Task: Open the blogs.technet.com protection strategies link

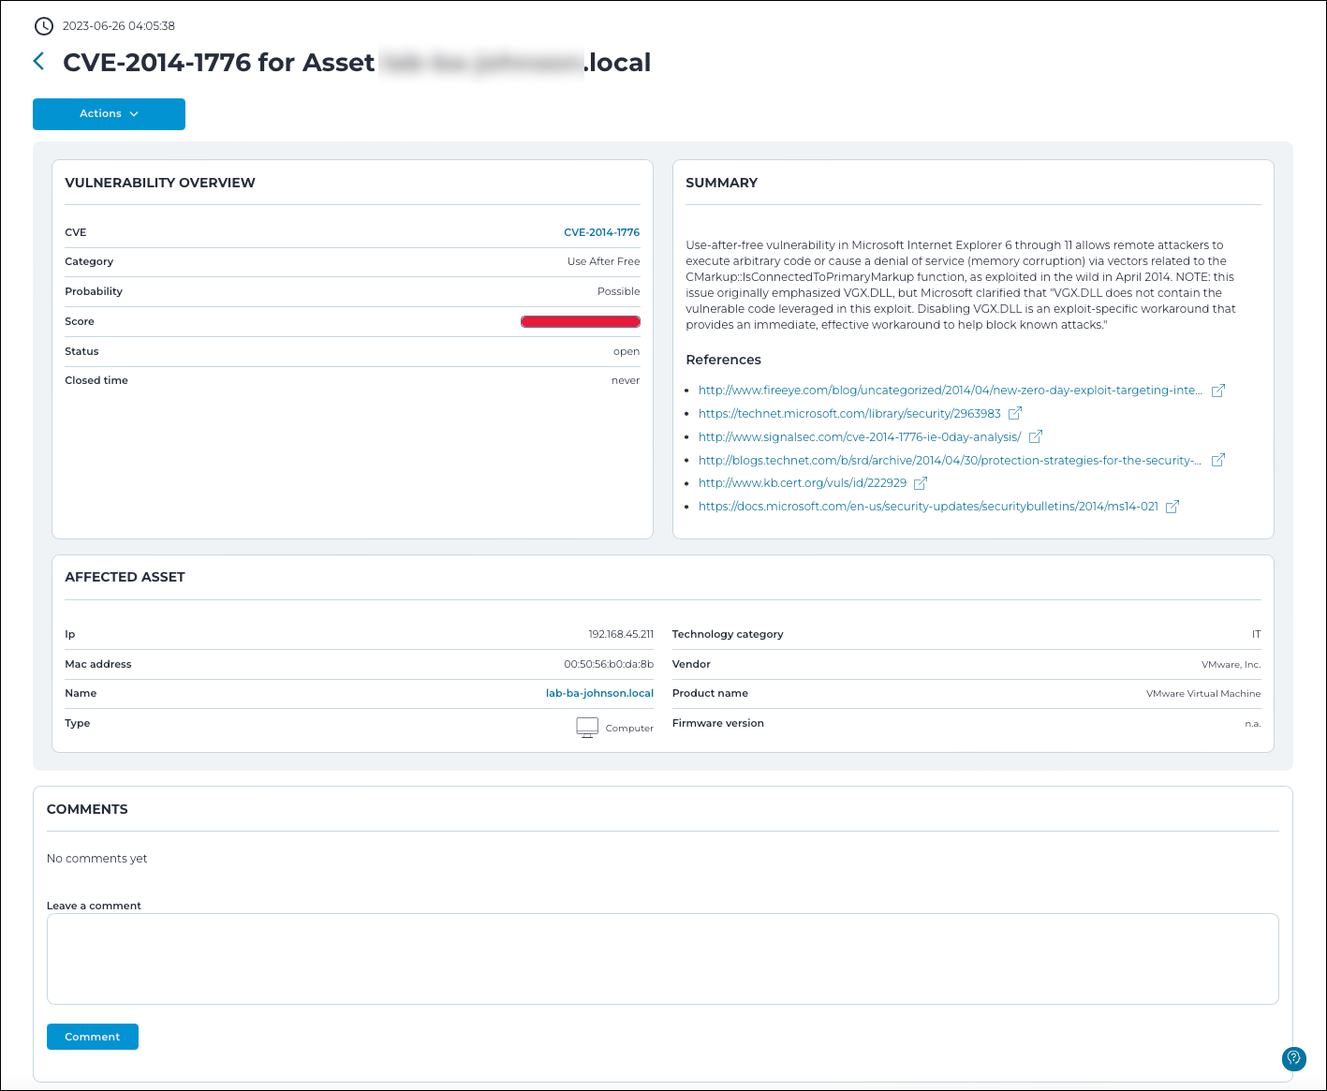Action: point(951,460)
